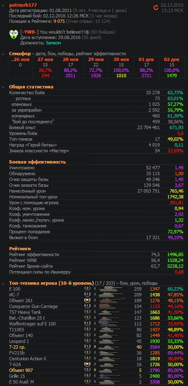Click the 01 дек efficiency rating 2721
The width and height of the screenshot is (188, 386).
click(x=146, y=75)
